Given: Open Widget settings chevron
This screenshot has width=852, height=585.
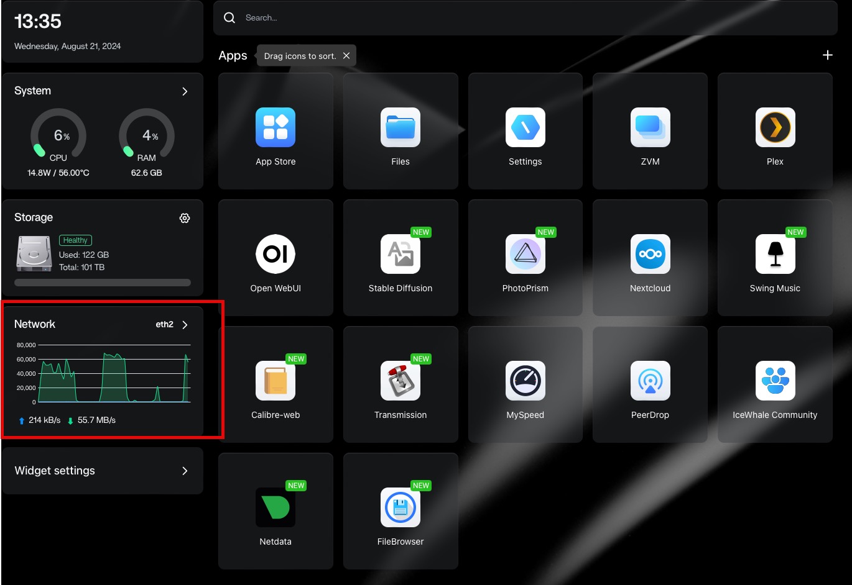Looking at the screenshot, I should coord(185,471).
